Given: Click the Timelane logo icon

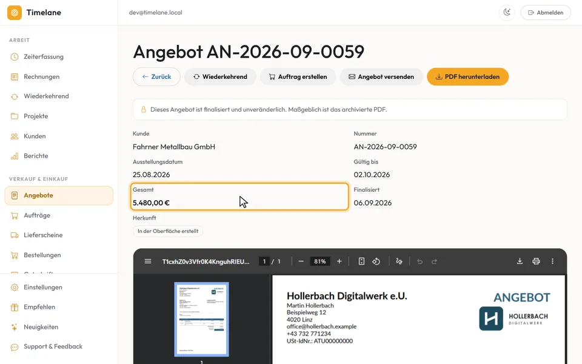Looking at the screenshot, I should (x=15, y=13).
